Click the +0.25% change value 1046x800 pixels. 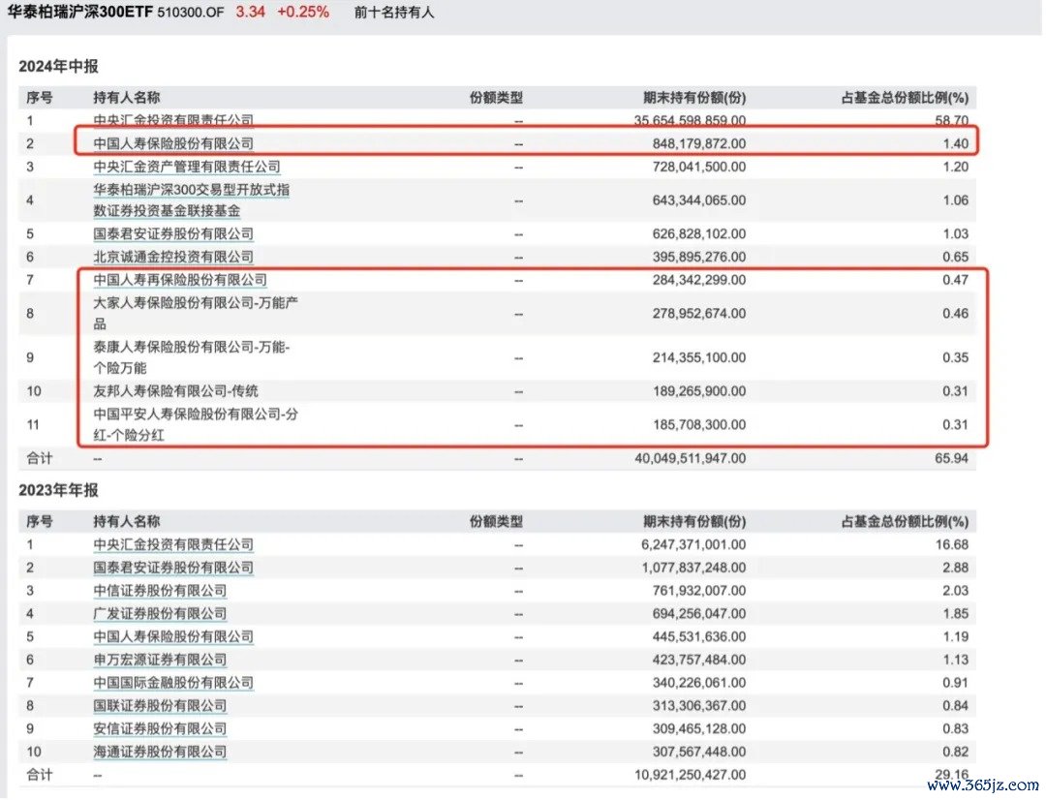(303, 12)
